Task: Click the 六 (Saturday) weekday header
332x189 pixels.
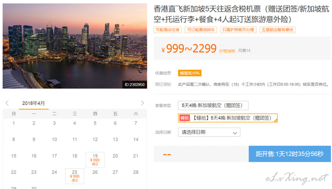Action: [136, 114]
